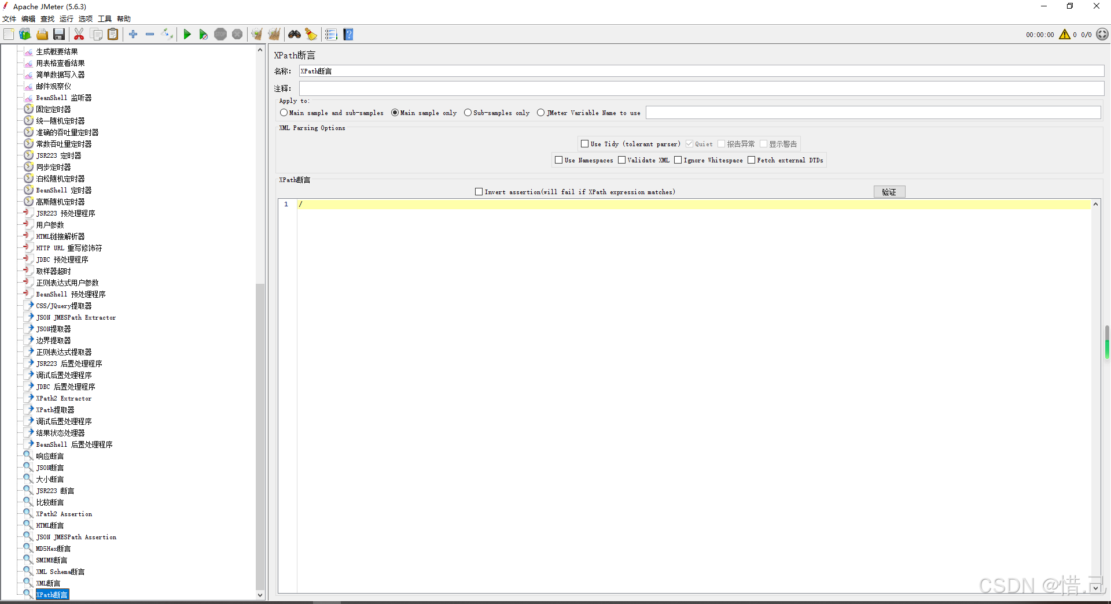
Task: Click the 验证 button
Action: (x=889, y=192)
